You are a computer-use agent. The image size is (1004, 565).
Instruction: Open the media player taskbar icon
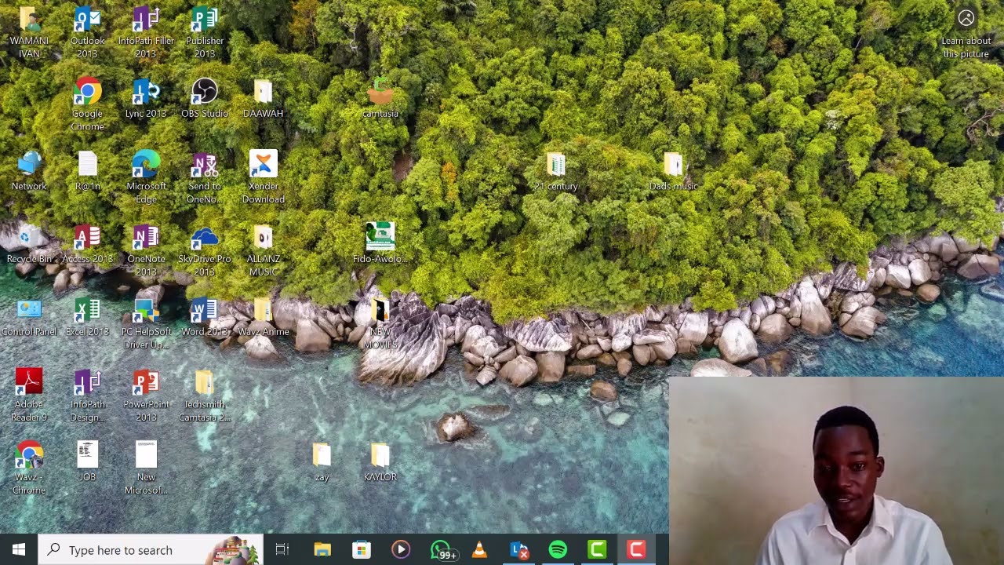point(401,550)
